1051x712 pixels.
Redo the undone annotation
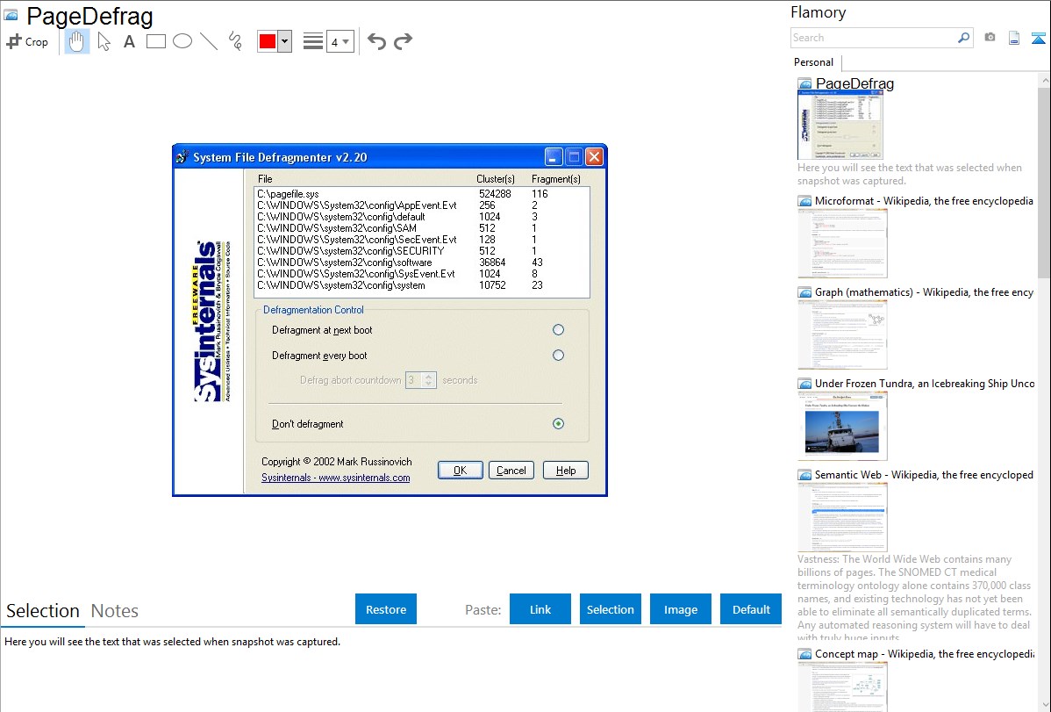(x=403, y=41)
